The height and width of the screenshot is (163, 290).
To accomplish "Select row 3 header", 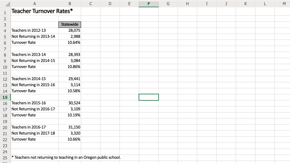I will point(5,25).
